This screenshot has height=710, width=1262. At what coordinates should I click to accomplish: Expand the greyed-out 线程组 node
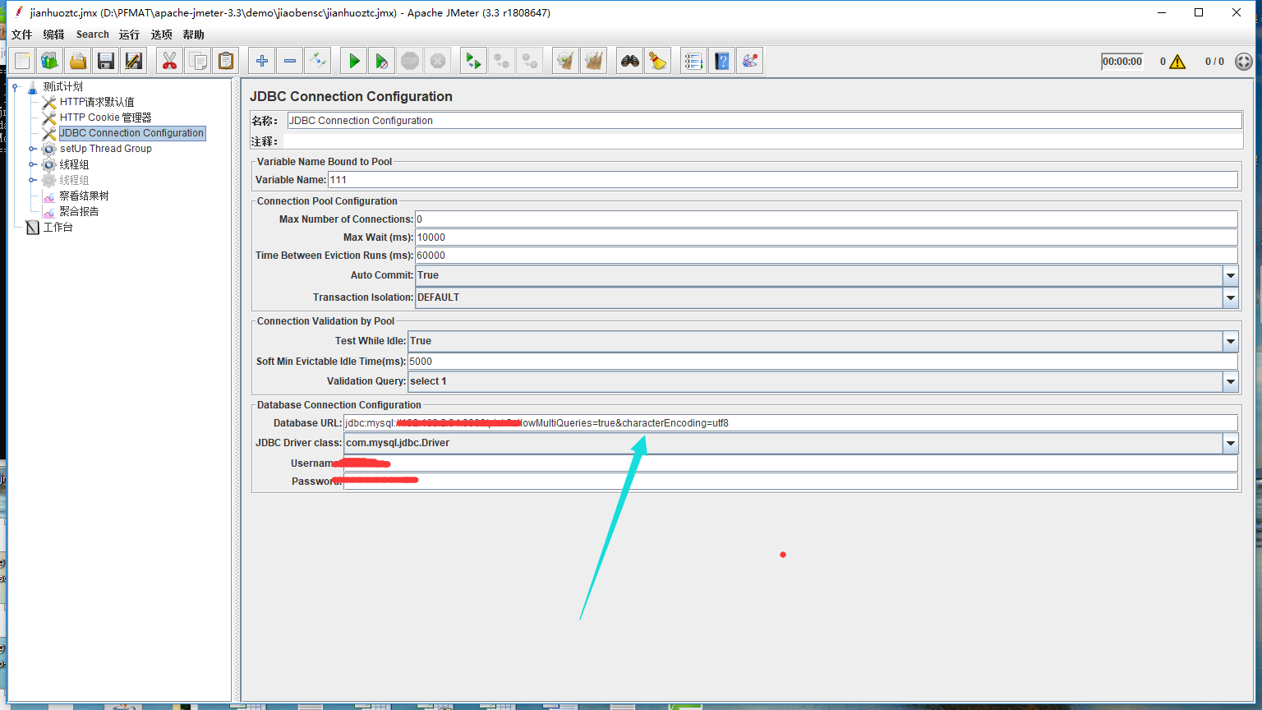point(32,180)
